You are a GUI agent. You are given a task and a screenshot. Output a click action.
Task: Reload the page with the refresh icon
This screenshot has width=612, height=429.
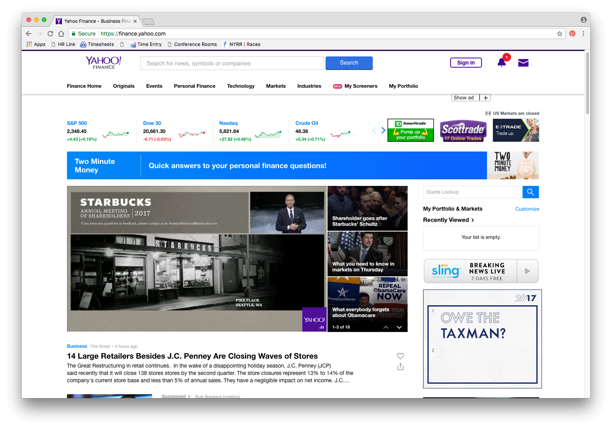(50, 34)
